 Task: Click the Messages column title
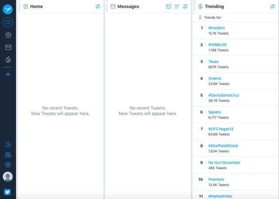(128, 7)
